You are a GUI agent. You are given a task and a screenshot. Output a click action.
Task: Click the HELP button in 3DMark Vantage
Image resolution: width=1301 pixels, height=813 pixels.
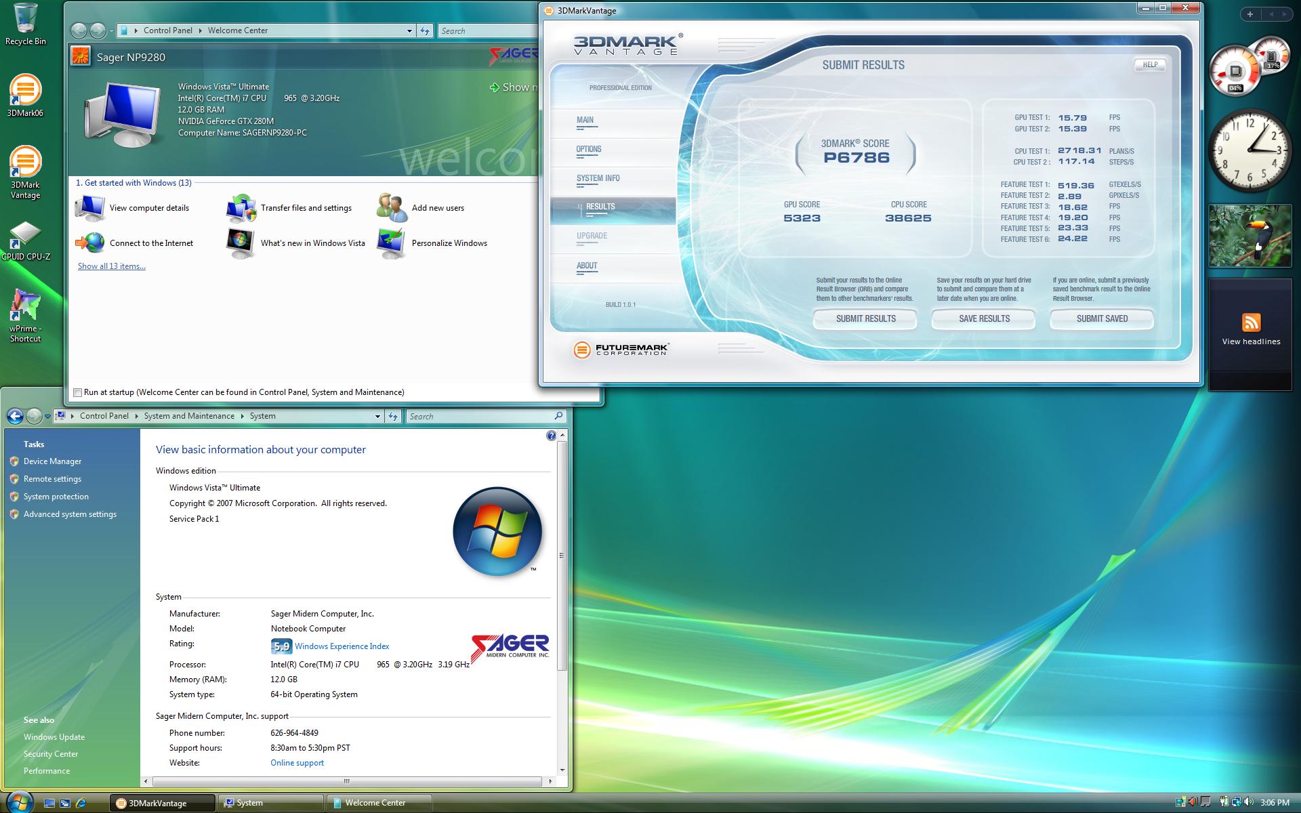point(1150,64)
